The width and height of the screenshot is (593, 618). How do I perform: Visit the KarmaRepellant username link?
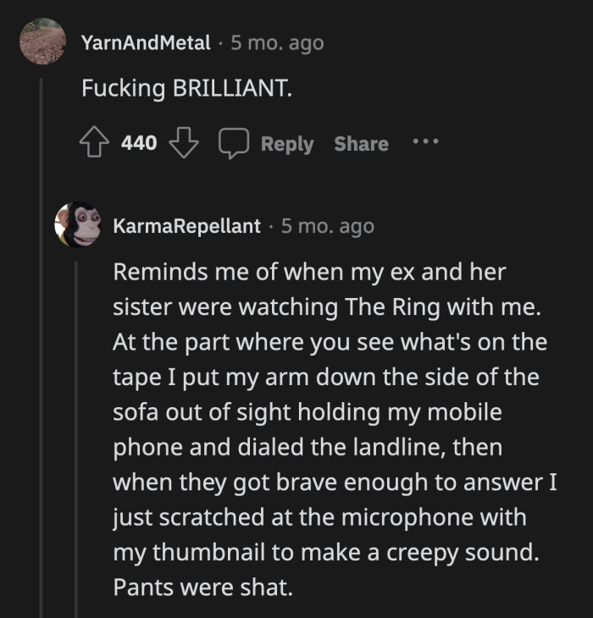click(x=186, y=226)
